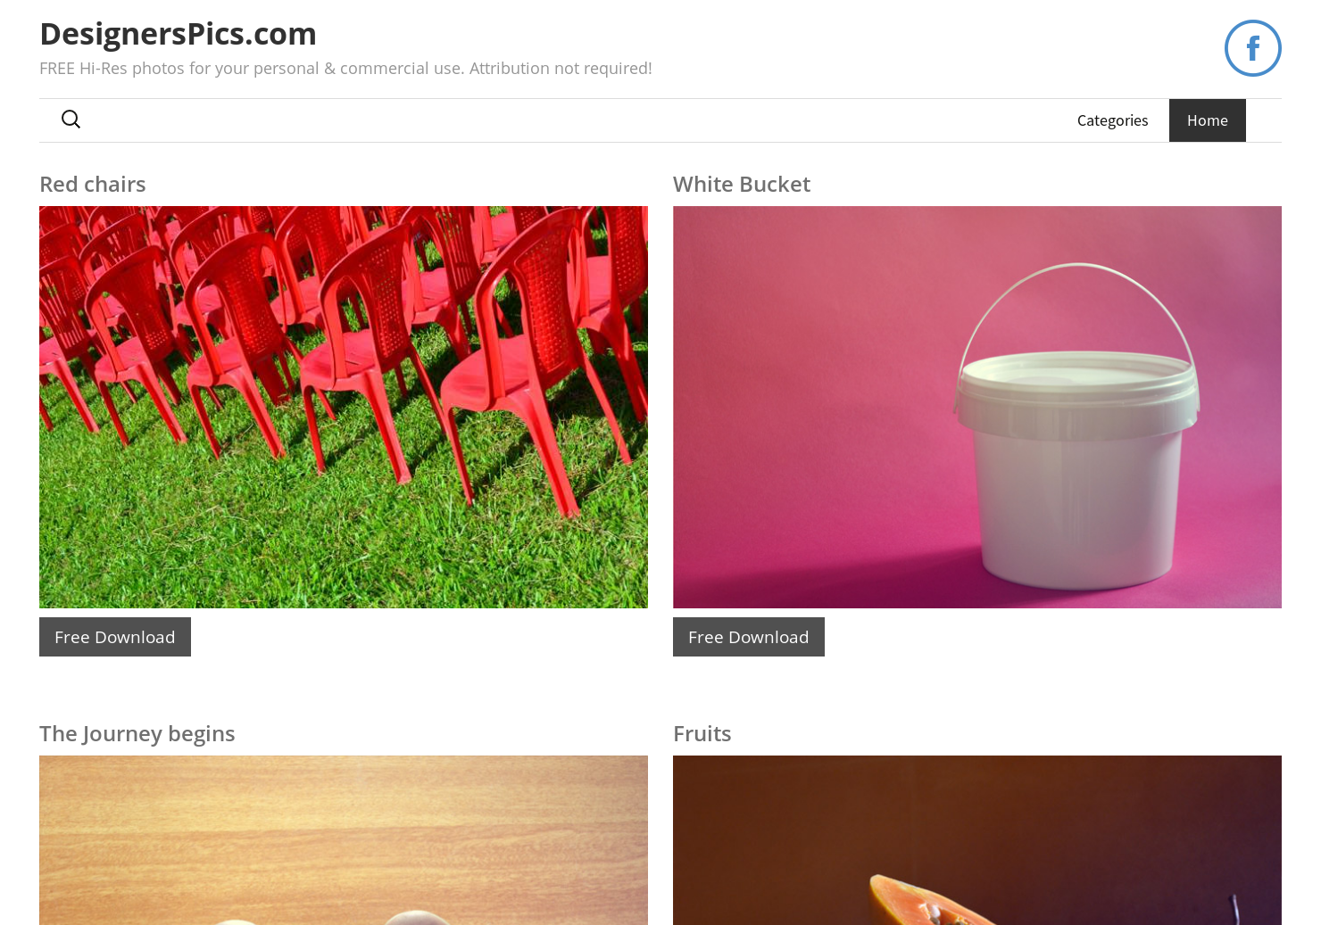1321x925 pixels.
Task: Open the Fruits title link
Action: point(702,733)
